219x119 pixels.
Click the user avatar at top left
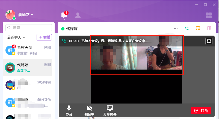coord(10,15)
